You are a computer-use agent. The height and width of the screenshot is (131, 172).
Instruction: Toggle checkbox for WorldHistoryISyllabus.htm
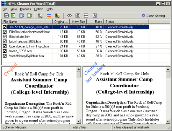pos(4,56)
